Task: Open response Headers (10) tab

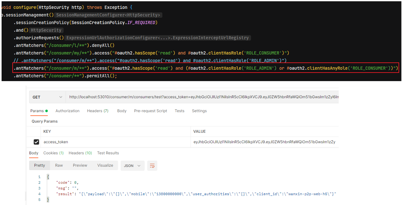Action: (80, 153)
